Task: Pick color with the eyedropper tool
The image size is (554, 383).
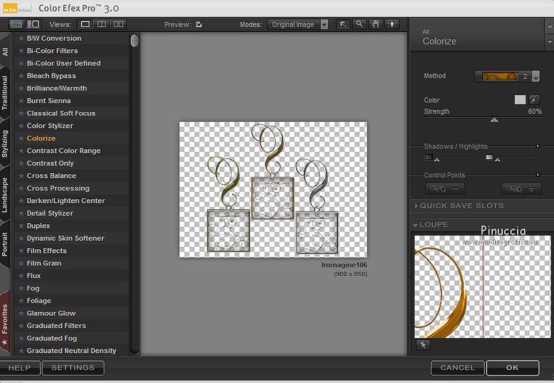Action: (x=534, y=100)
